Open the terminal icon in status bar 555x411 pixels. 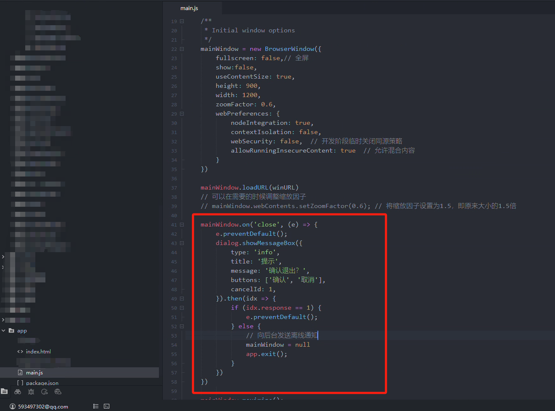(x=107, y=406)
